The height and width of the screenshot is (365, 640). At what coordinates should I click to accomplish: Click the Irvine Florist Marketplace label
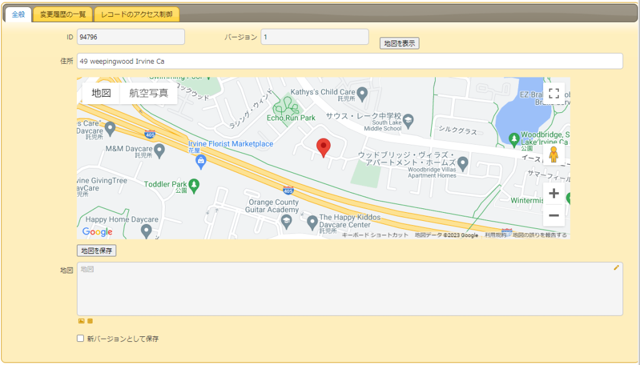[231, 144]
